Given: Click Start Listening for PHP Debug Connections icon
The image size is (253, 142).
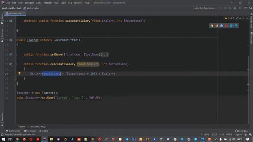Looking at the screenshot, I should click(x=235, y=8).
